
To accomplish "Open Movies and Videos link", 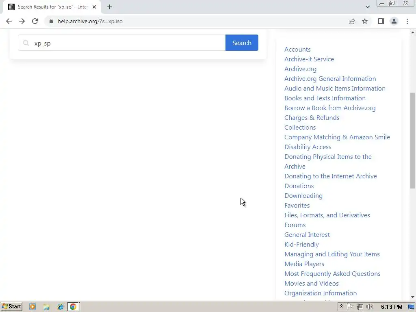I will pos(312,283).
